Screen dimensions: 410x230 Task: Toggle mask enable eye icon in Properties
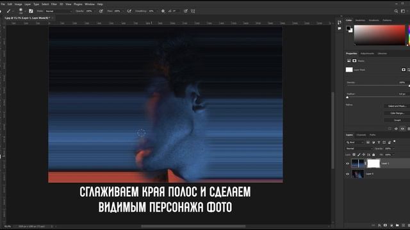(x=402, y=128)
